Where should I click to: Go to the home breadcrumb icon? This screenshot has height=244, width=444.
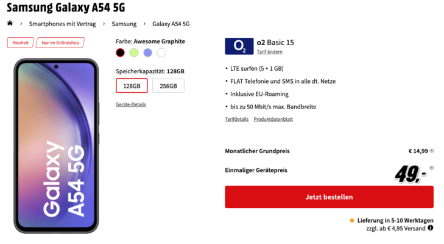[x=10, y=23]
